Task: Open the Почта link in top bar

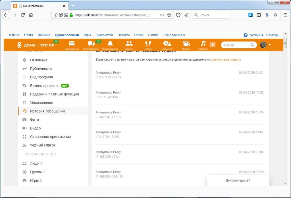Action: [28, 35]
